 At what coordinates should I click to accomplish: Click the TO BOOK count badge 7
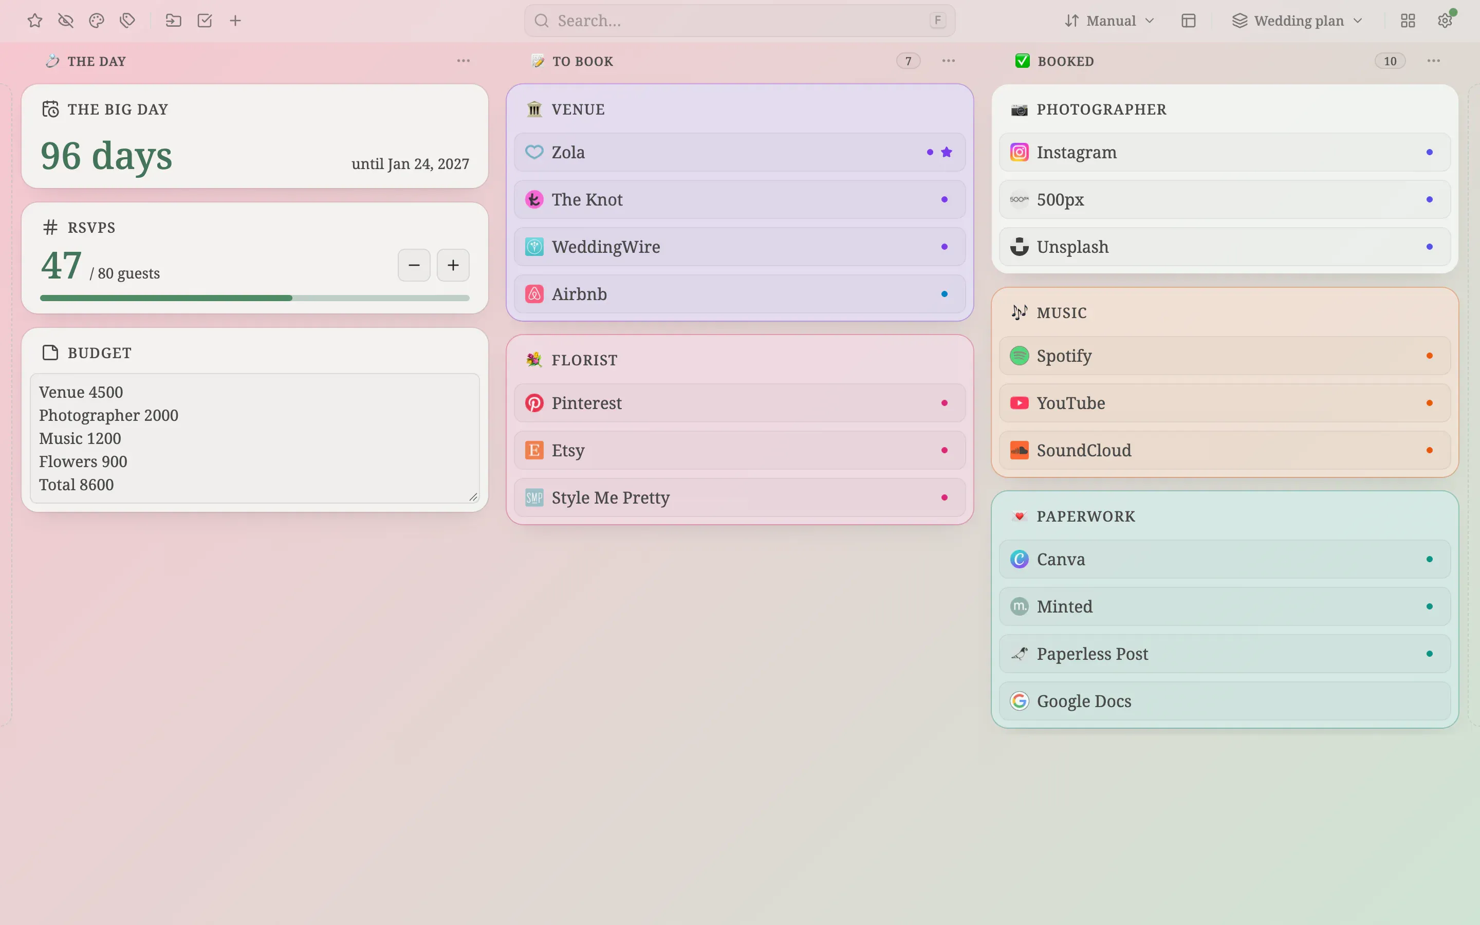pos(908,61)
